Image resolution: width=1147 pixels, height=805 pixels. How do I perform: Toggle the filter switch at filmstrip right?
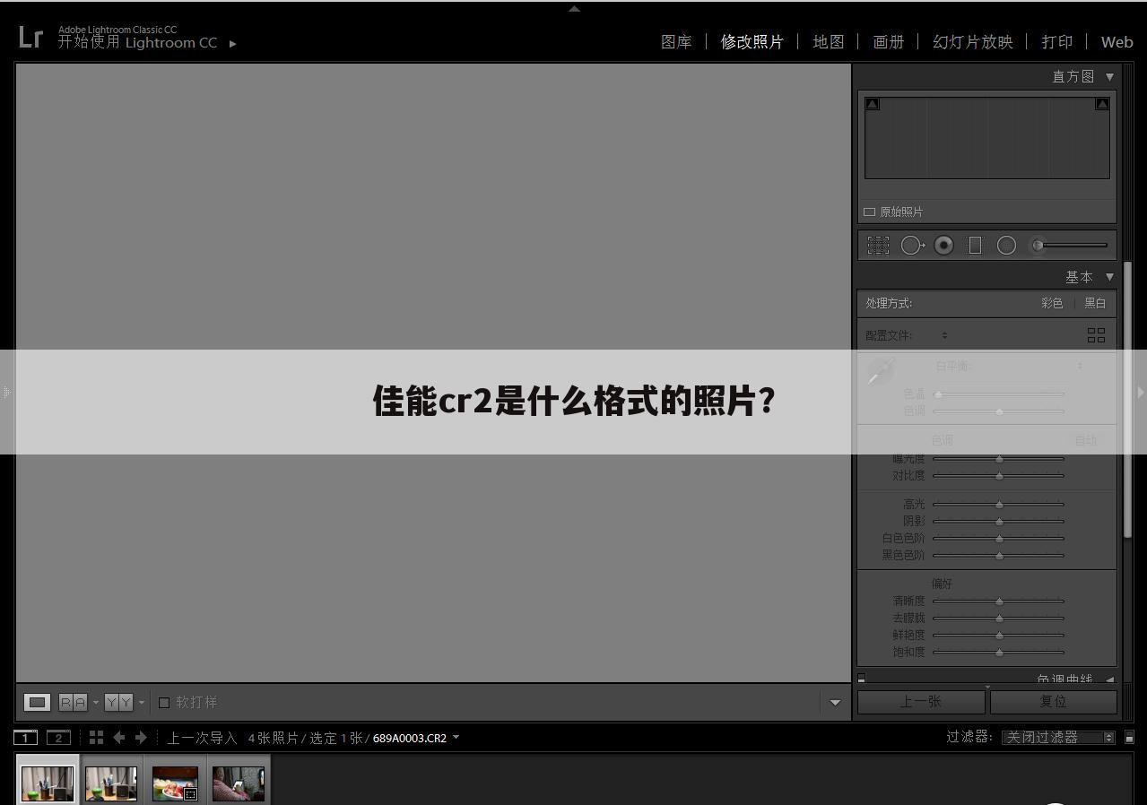(1129, 737)
